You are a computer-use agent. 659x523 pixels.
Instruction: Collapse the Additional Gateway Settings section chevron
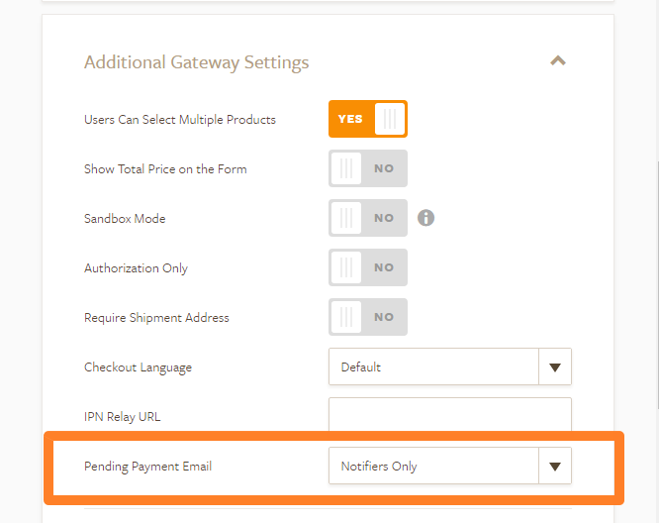tap(558, 61)
